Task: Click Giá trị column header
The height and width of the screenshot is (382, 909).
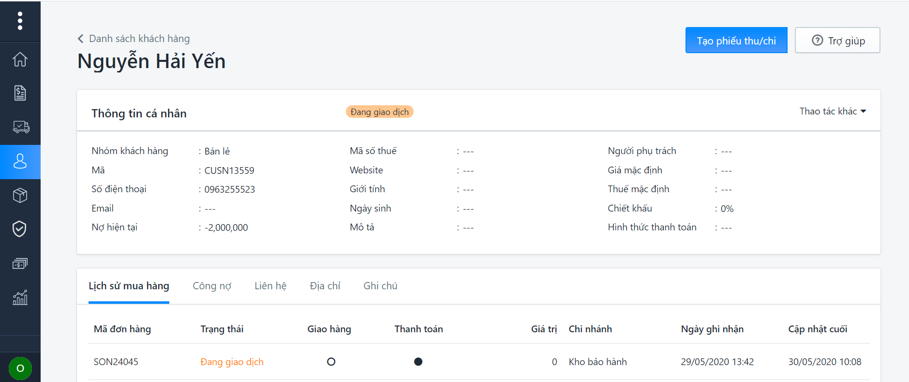Action: [544, 329]
